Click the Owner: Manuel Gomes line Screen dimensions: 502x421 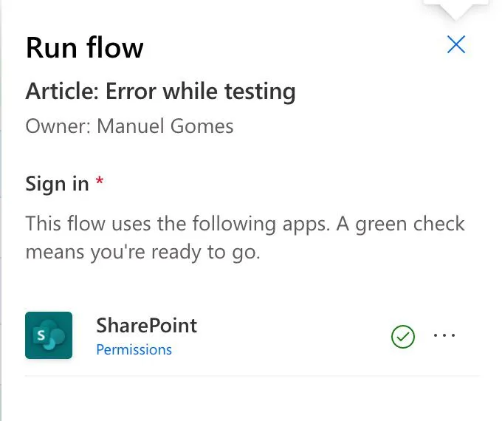pyautogui.click(x=129, y=126)
